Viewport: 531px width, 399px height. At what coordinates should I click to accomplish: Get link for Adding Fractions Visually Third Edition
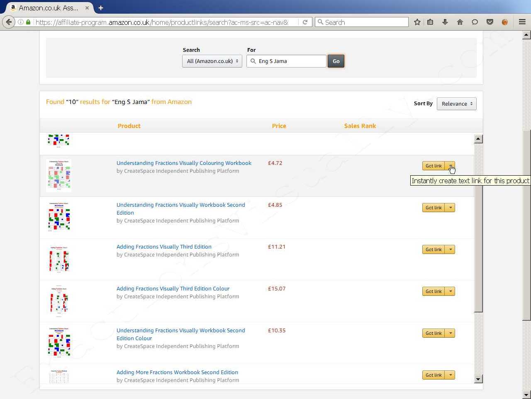coord(434,249)
